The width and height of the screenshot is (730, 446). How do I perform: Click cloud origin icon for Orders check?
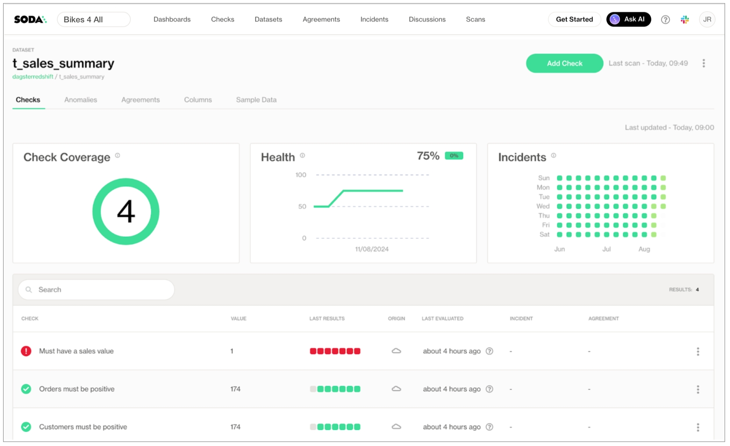pyautogui.click(x=396, y=389)
